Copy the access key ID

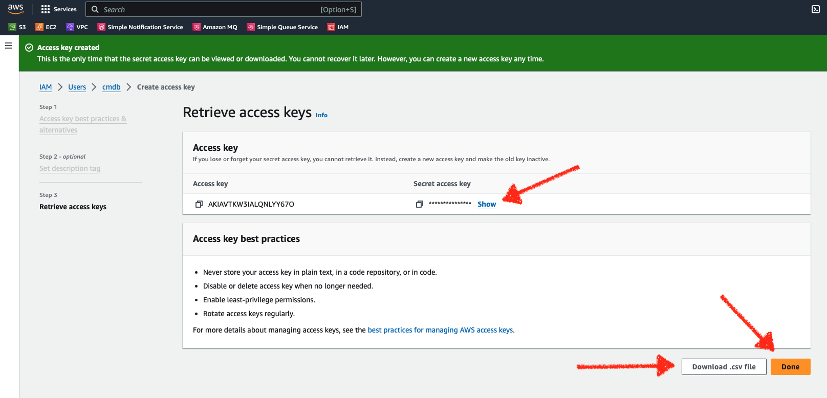[199, 204]
